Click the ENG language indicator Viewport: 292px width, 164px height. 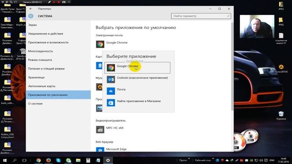272,160
